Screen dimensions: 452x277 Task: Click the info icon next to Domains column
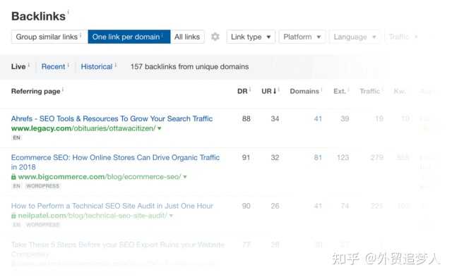322,90
